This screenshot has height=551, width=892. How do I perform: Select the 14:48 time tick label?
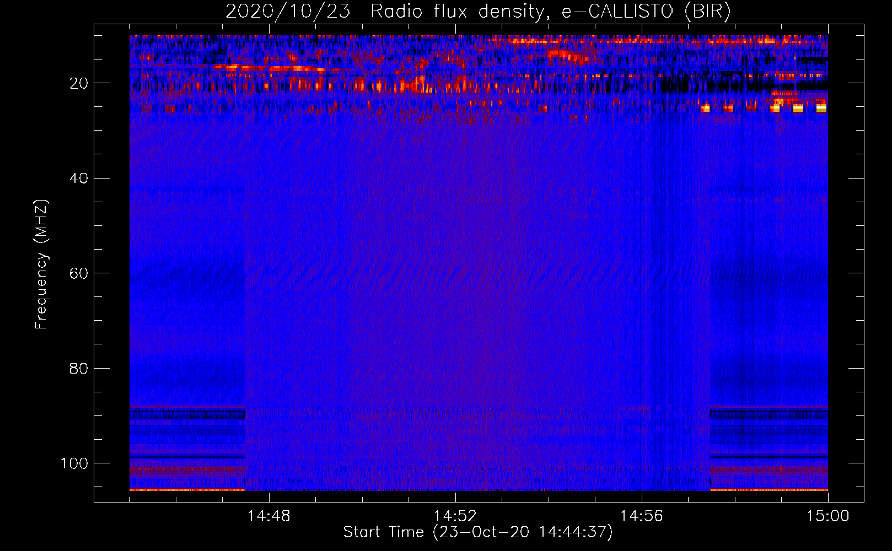point(268,516)
